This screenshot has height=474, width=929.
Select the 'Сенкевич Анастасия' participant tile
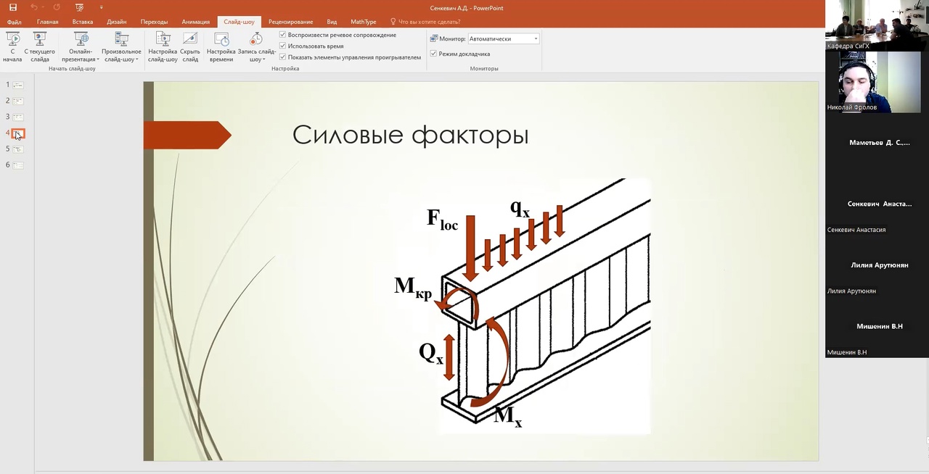(877, 204)
